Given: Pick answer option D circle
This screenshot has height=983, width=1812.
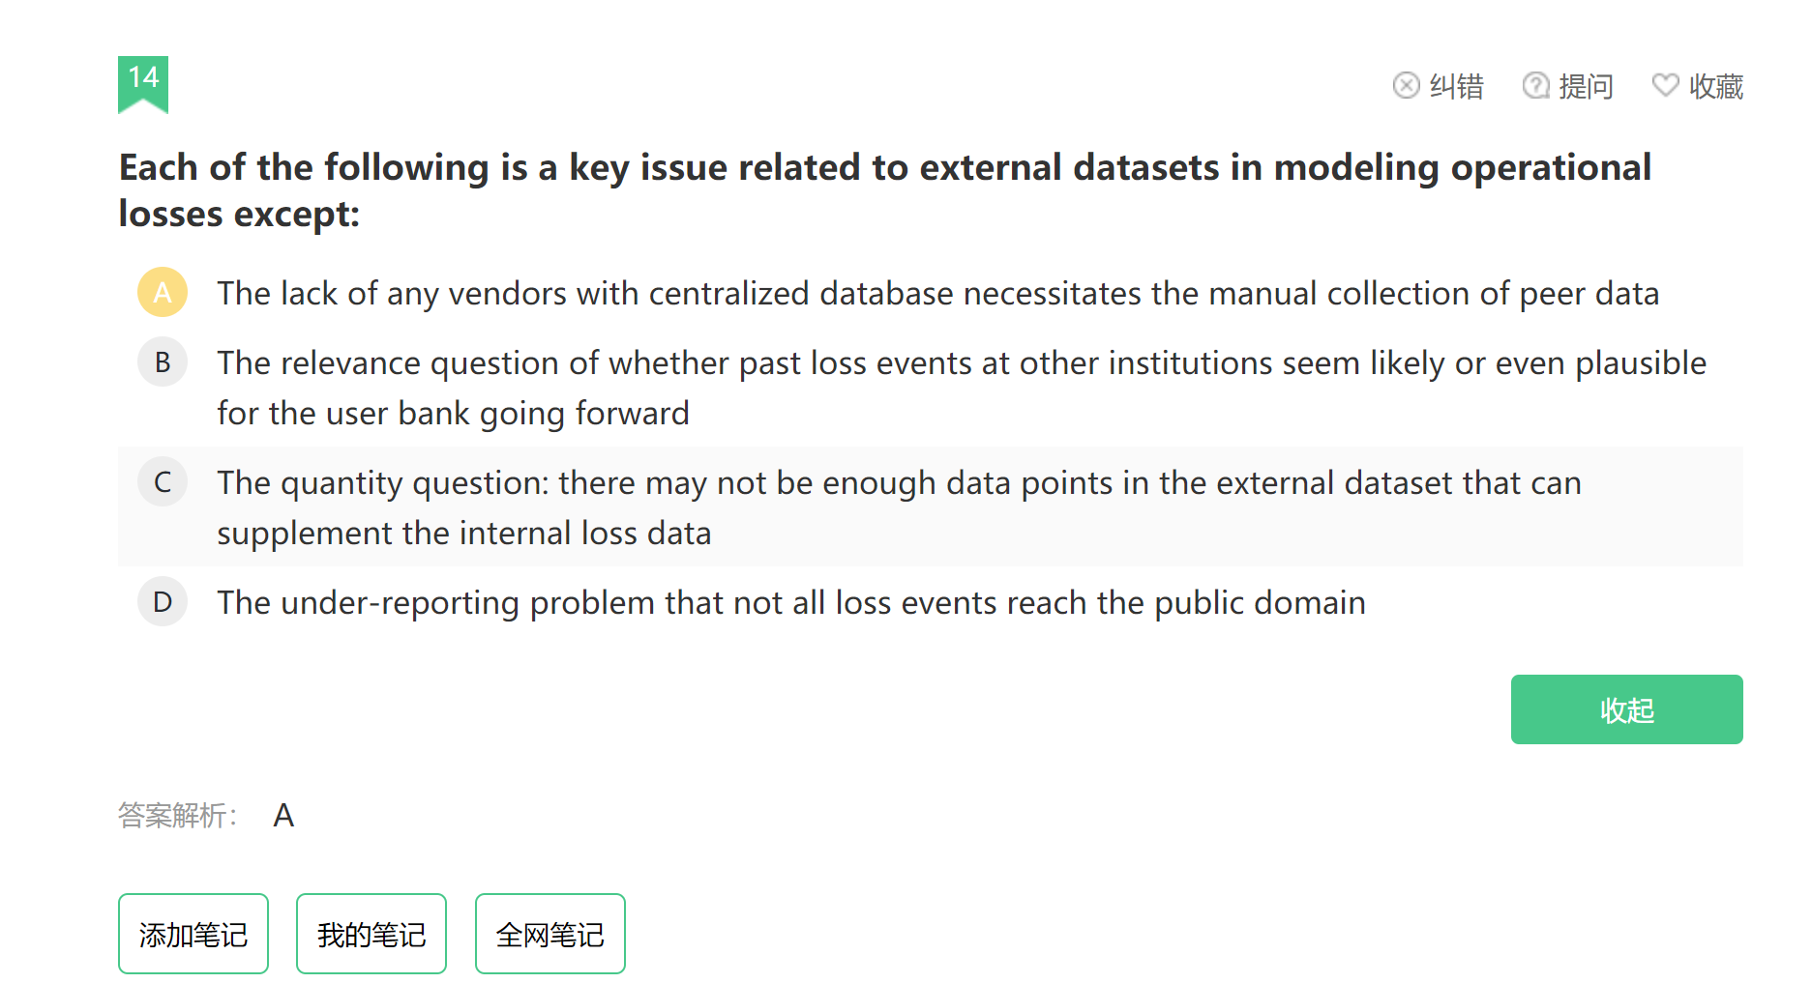Looking at the screenshot, I should pos(163,601).
